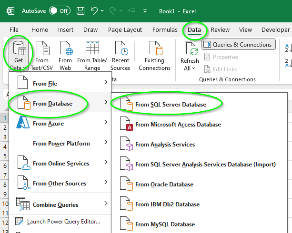Open Recent Sources
The image size is (292, 233).
coord(121,56)
